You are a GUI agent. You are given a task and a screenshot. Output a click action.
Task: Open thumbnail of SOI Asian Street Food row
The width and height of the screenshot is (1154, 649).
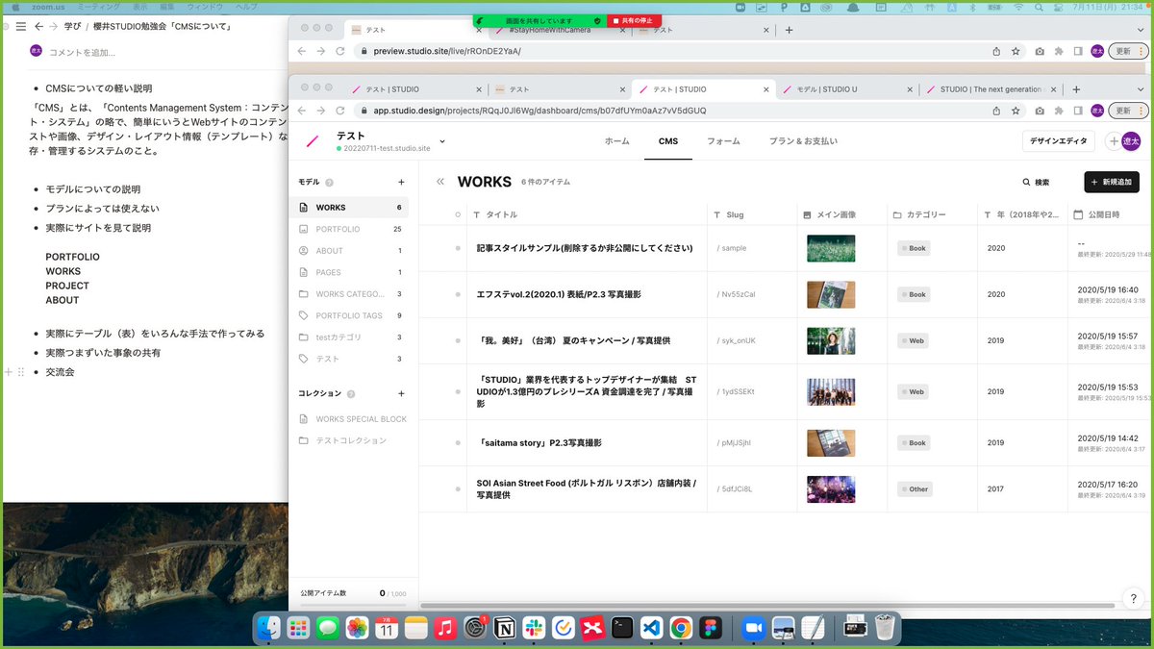(x=831, y=489)
